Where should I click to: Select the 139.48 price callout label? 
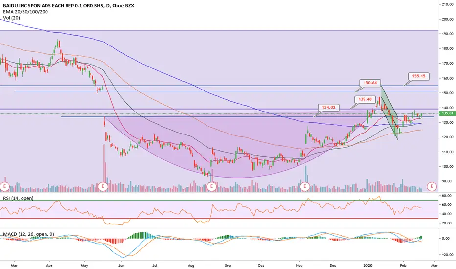[x=365, y=99]
